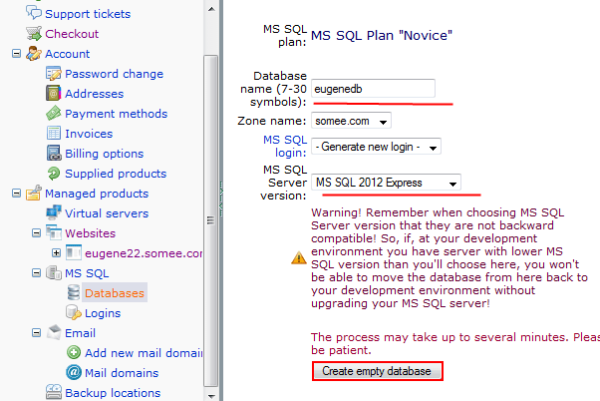Open the Zone name dropdown
Screen dimensions: 600x401
tap(351, 121)
